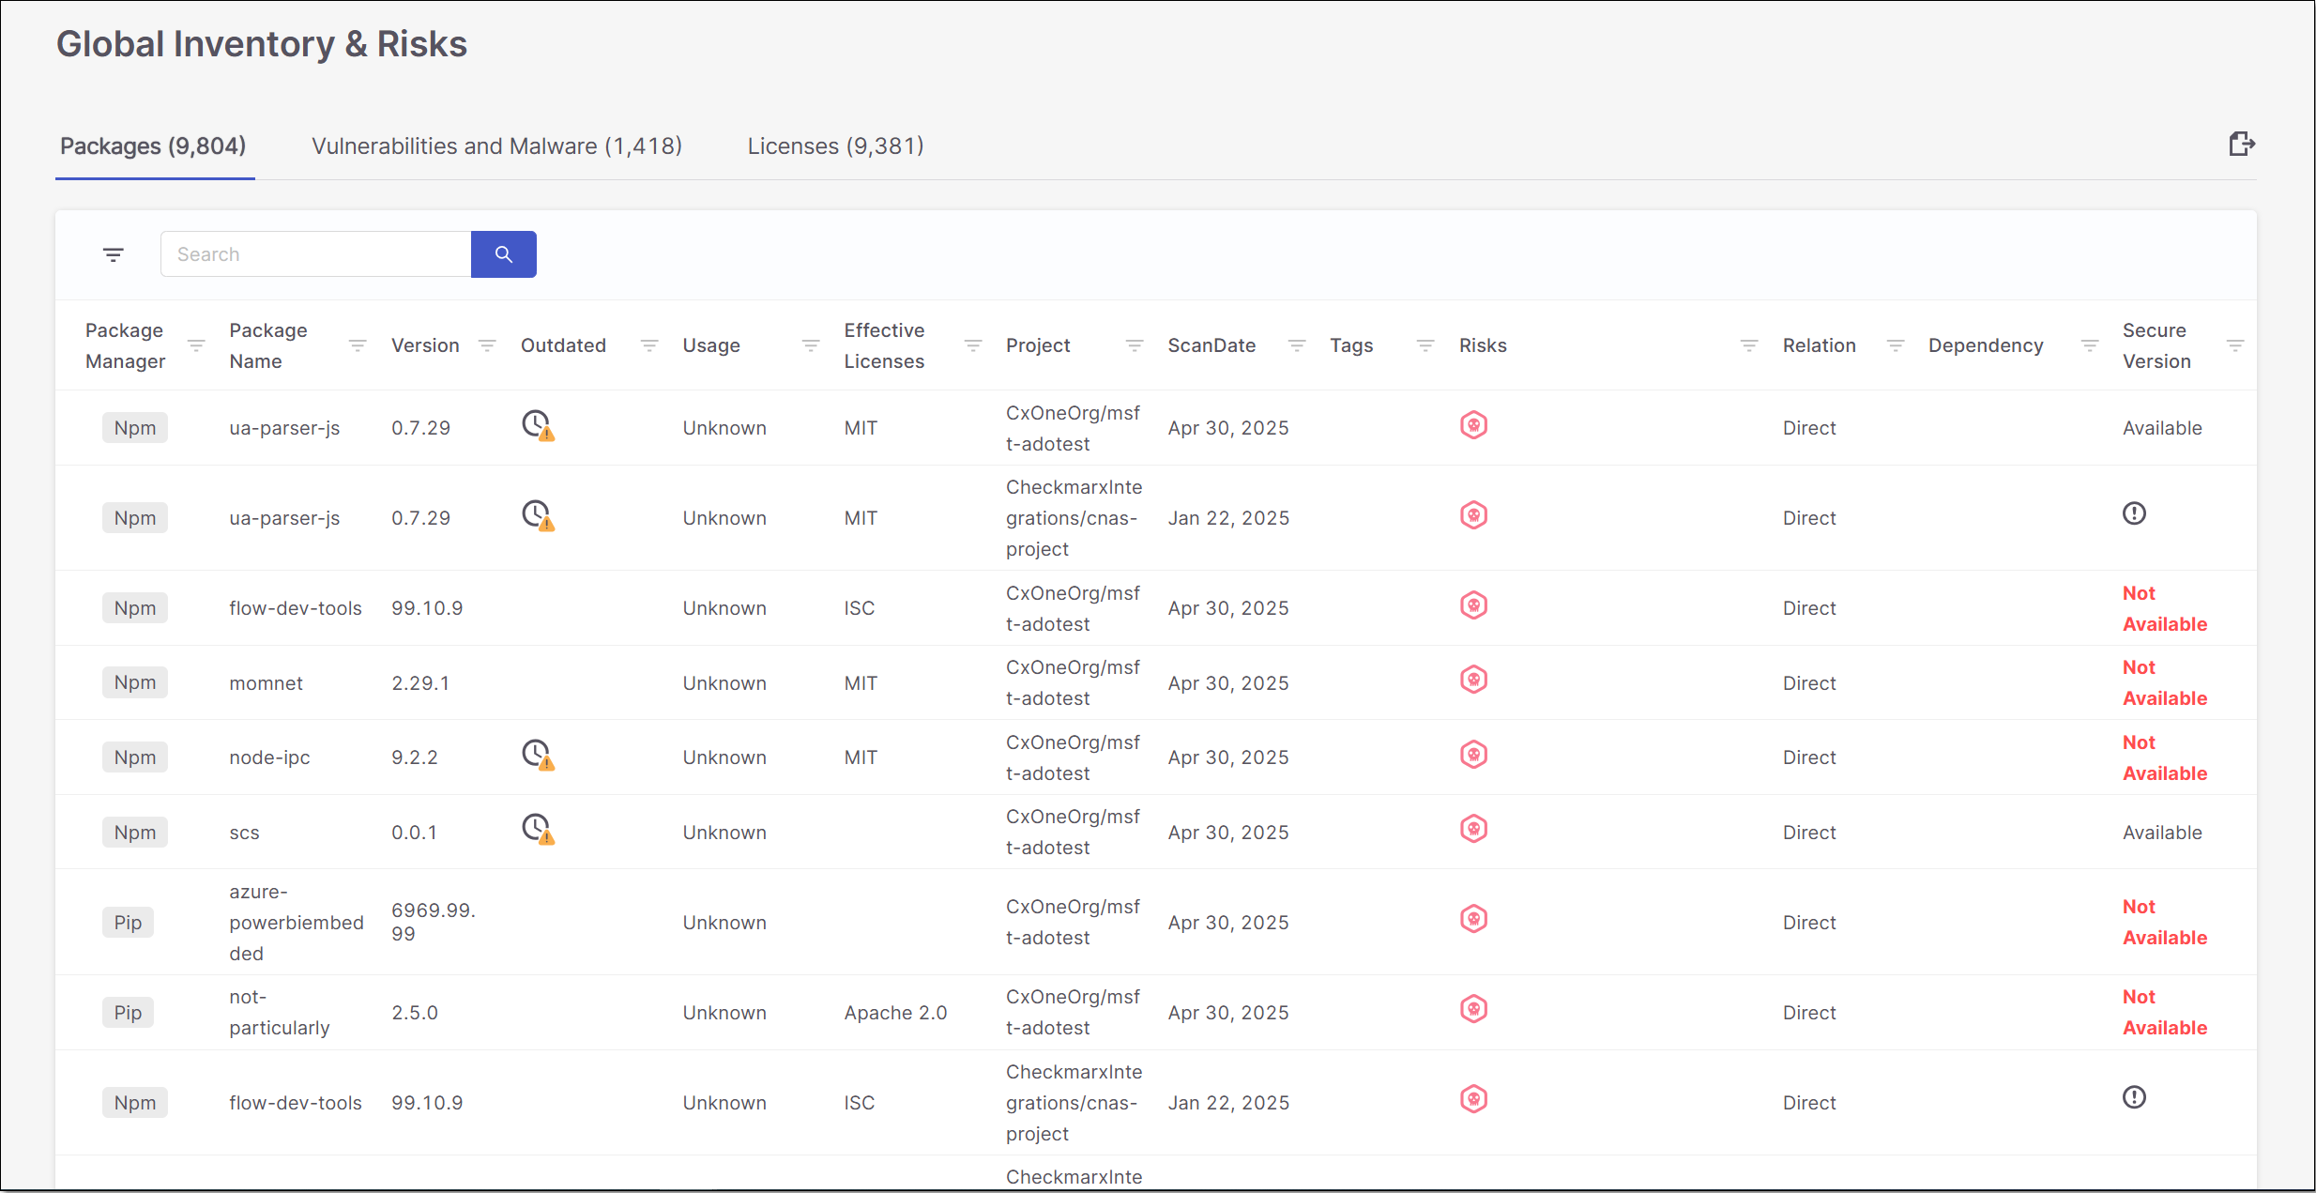Click version 9.2.2 cell
The image size is (2316, 1193).
coord(415,757)
